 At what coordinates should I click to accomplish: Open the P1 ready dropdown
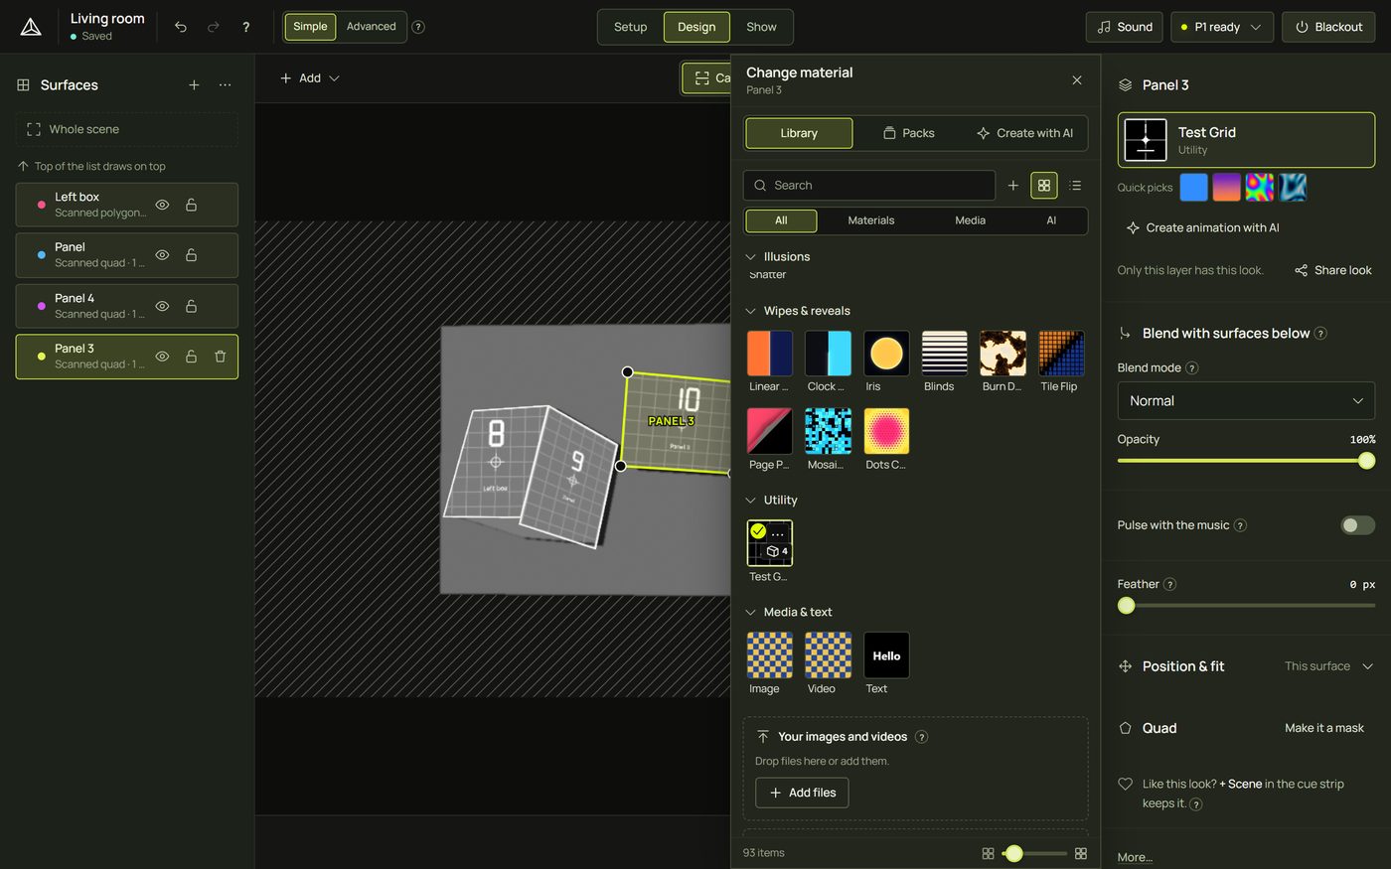[1222, 27]
